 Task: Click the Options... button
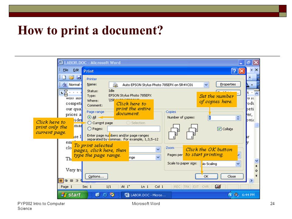[96, 176]
